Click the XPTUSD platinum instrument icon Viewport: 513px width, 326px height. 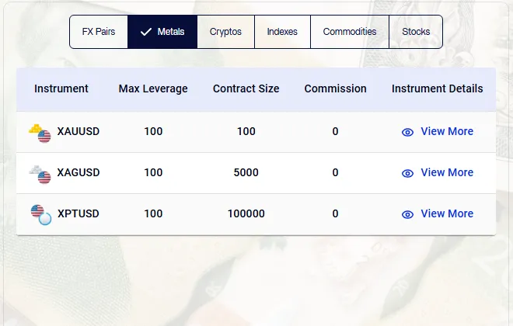click(x=40, y=215)
